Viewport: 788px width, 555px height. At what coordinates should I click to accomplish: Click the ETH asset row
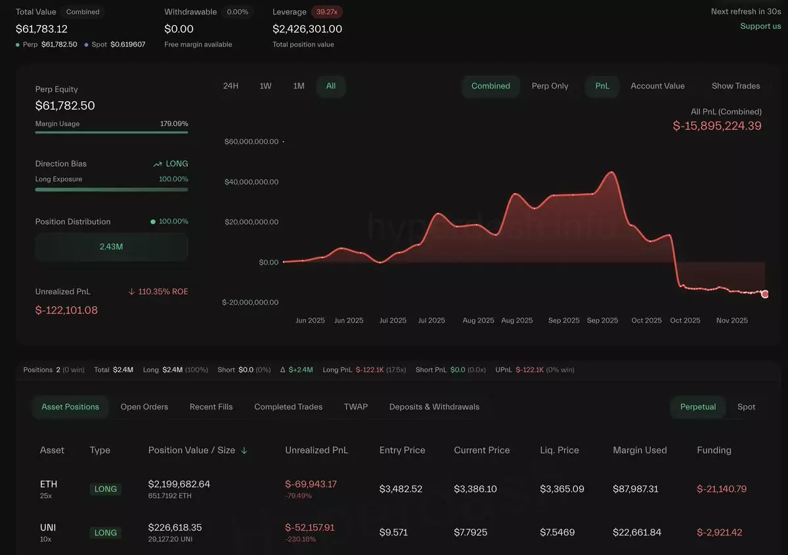coord(49,489)
